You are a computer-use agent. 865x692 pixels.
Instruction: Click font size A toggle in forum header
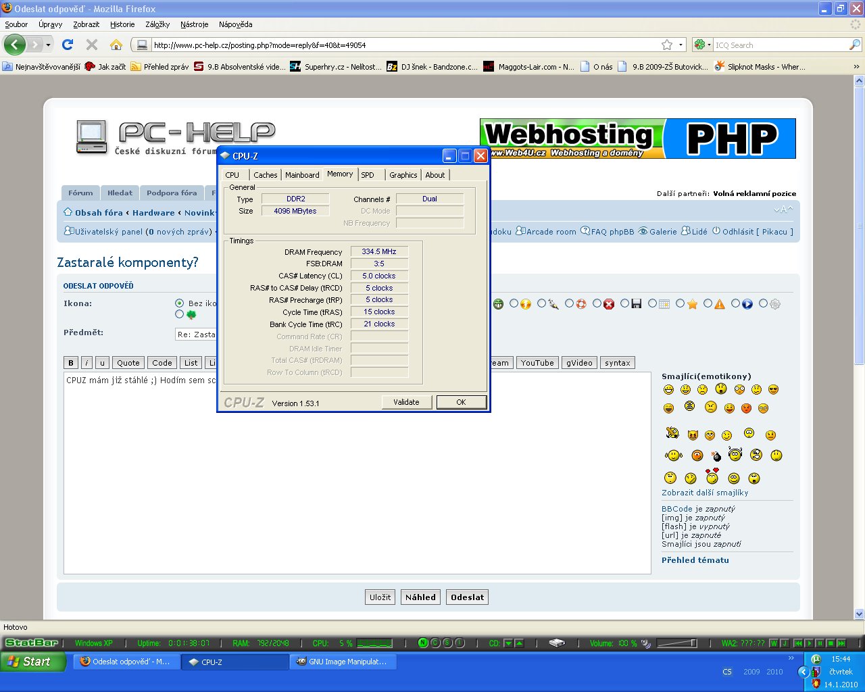(783, 209)
